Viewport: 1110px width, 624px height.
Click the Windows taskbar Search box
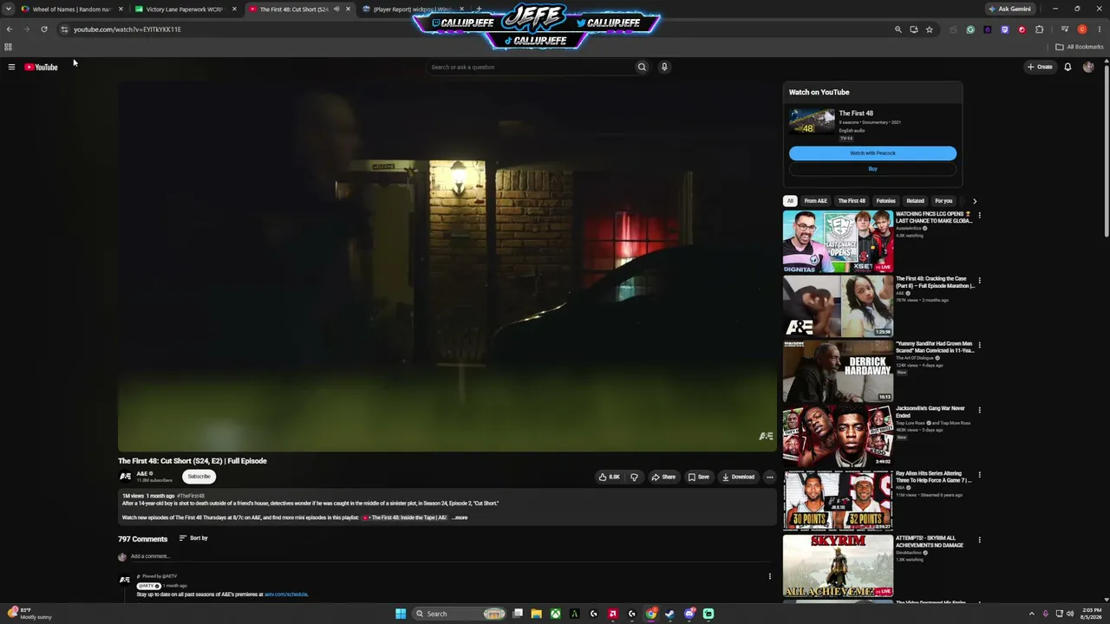coord(459,614)
